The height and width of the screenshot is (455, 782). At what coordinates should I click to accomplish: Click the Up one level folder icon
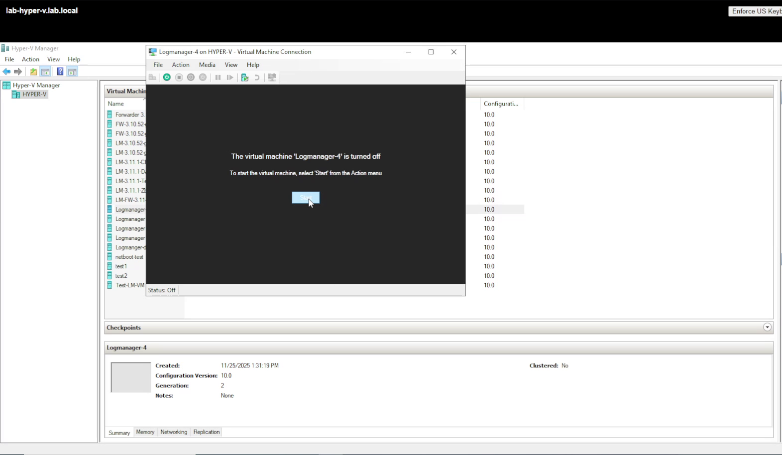point(33,72)
